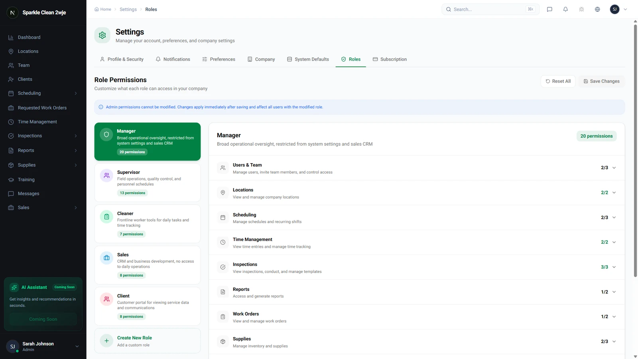The height and width of the screenshot is (359, 638).
Task: Click the plus icon for Create New Role
Action: coord(106,341)
